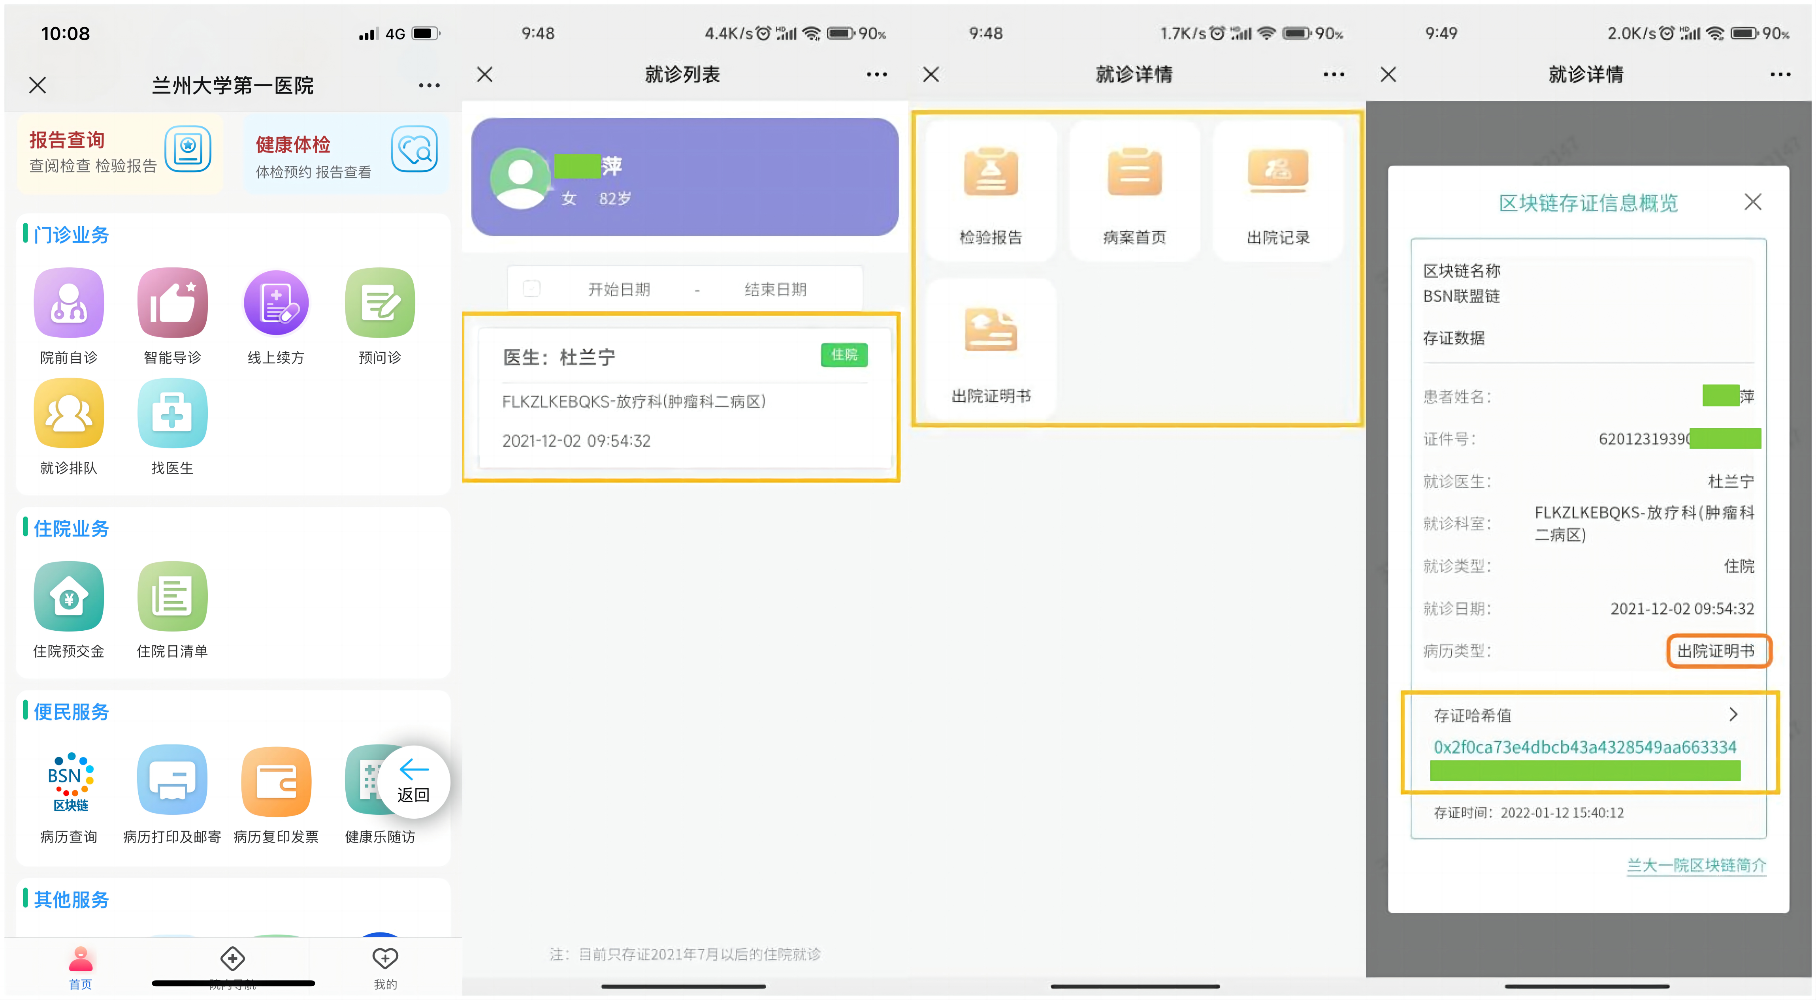
Task: Select the 区块链存证信息概览 dialog title
Action: 1588,203
